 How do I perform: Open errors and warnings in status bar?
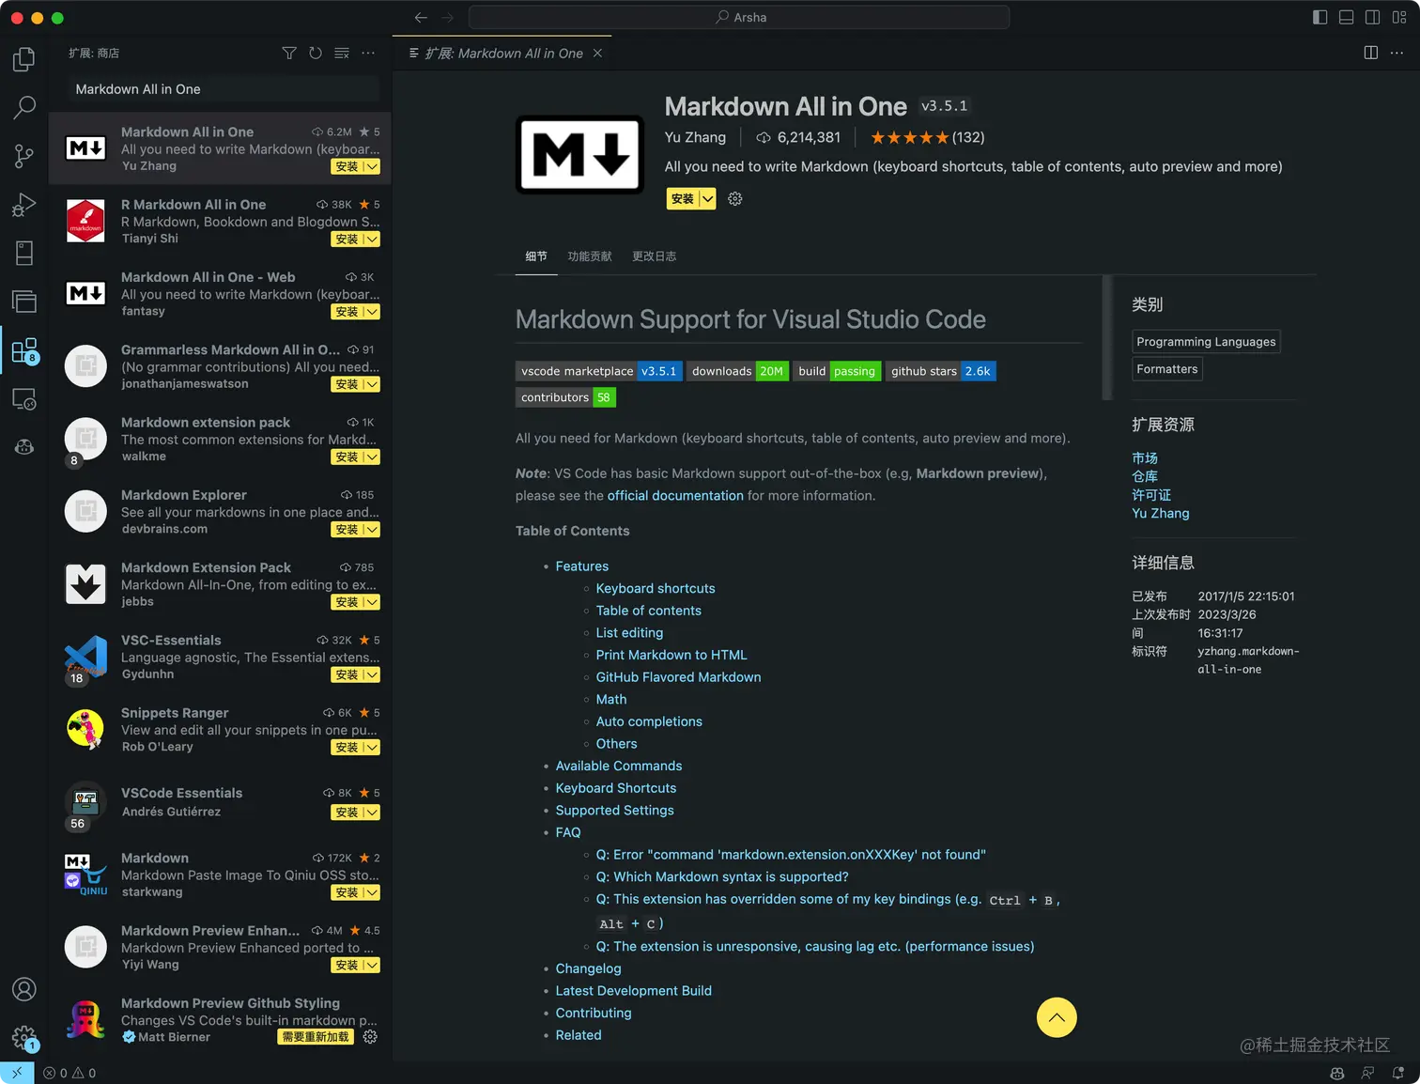tap(69, 1073)
